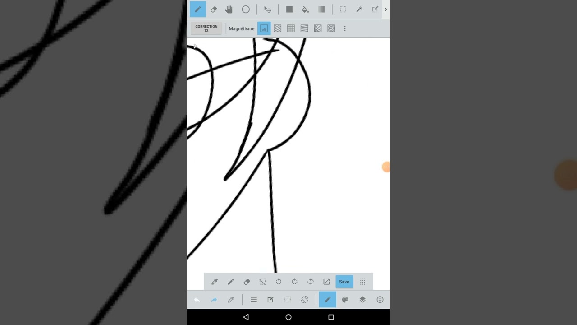577x325 pixels.
Task: Tap the Android Back button
Action: (x=246, y=317)
